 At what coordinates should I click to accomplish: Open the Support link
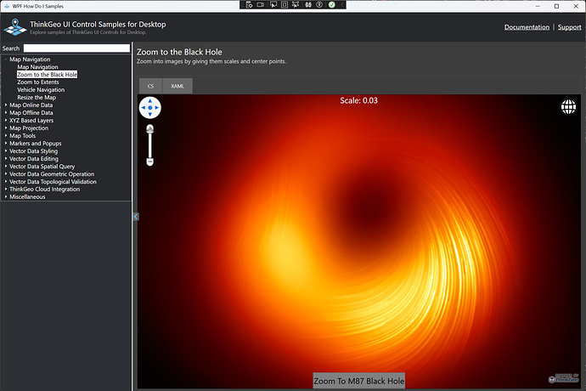coord(570,27)
